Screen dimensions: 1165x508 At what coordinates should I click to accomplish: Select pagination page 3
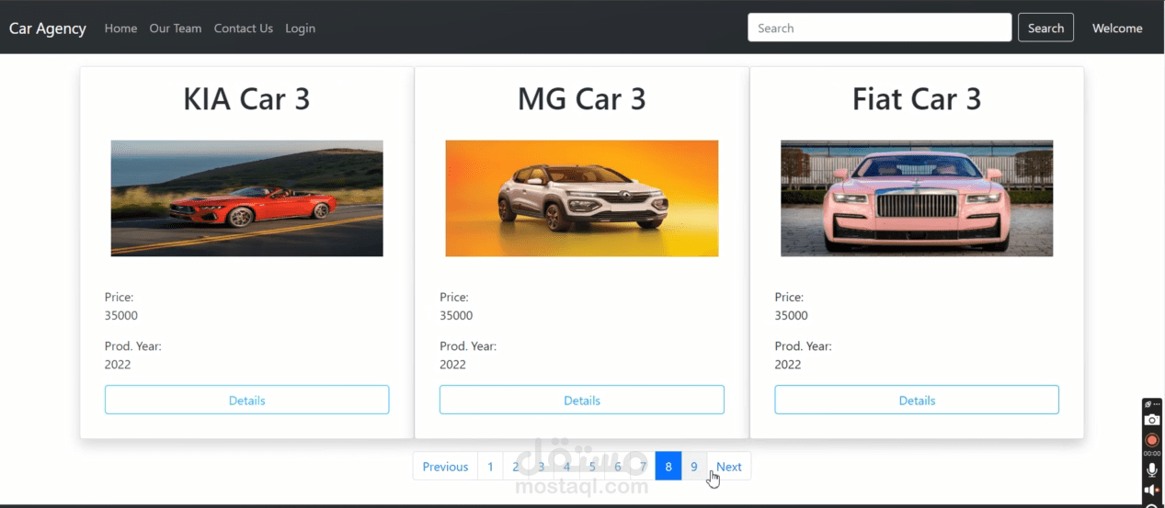click(542, 466)
